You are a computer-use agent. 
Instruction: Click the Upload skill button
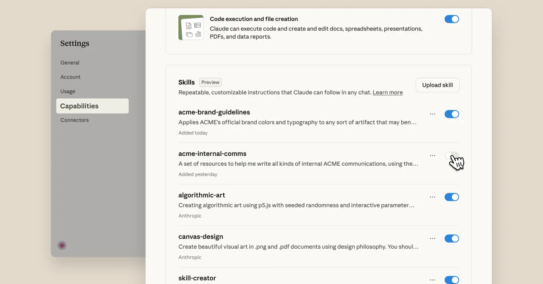click(x=437, y=85)
